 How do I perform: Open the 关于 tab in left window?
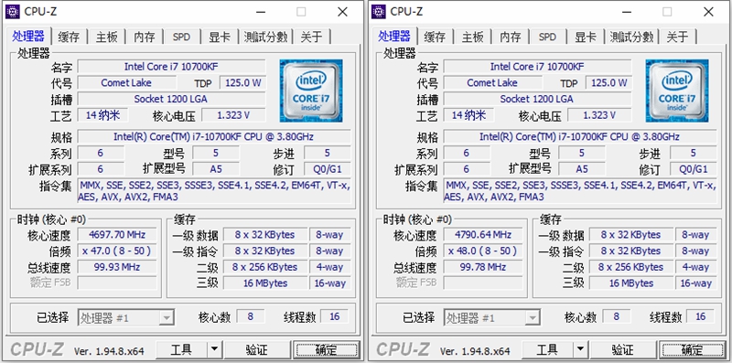pyautogui.click(x=311, y=37)
